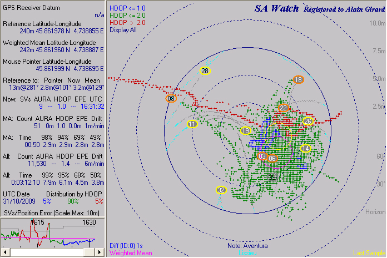Click the weighted mean 242m coordinates value

click(62, 50)
